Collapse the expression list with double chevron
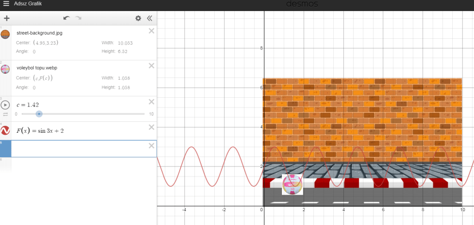 [150, 18]
